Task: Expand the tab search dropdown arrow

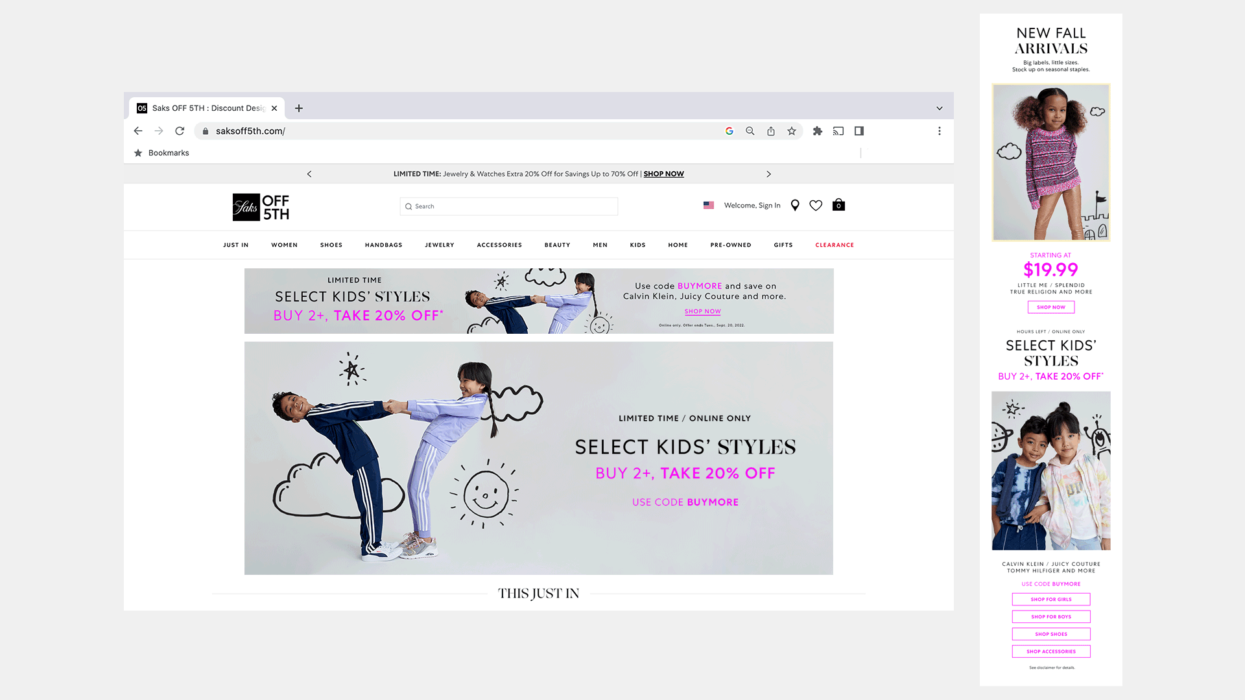Action: pos(940,108)
